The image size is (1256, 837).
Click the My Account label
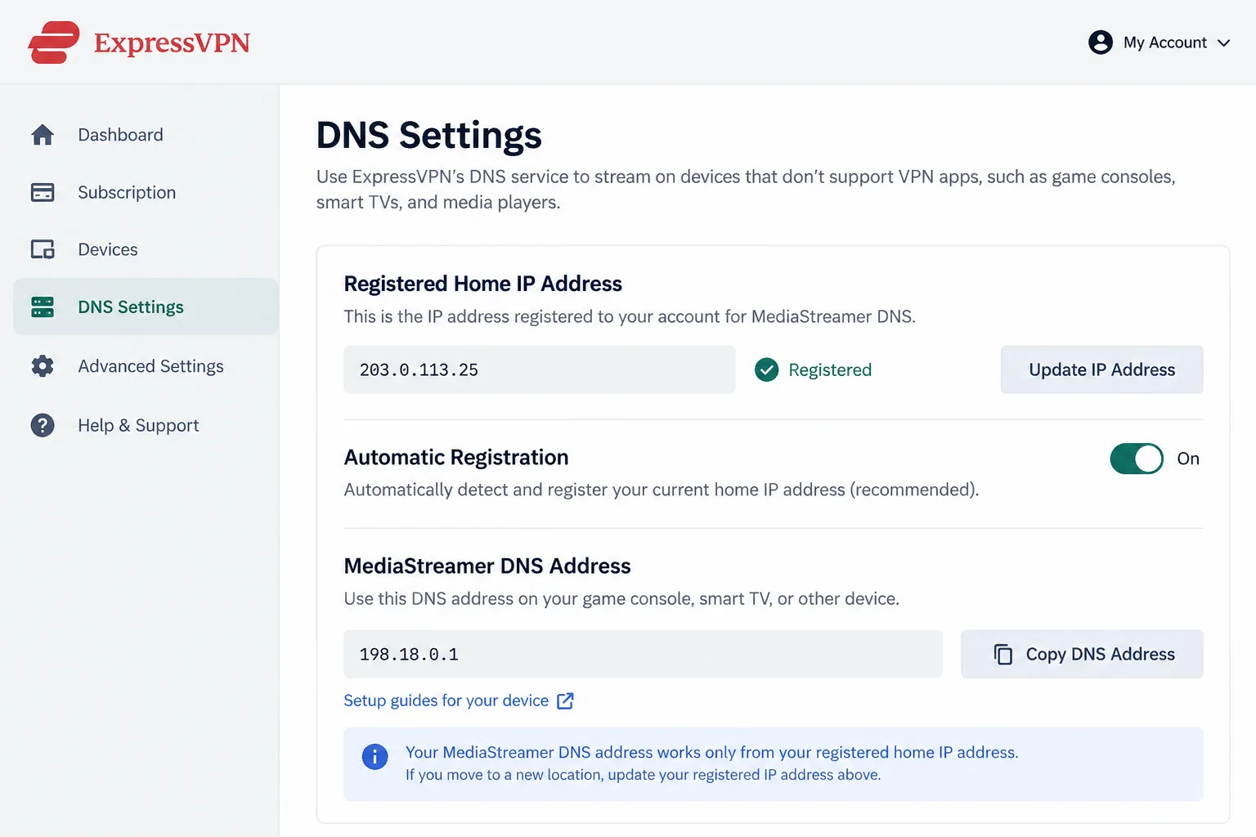[1164, 43]
